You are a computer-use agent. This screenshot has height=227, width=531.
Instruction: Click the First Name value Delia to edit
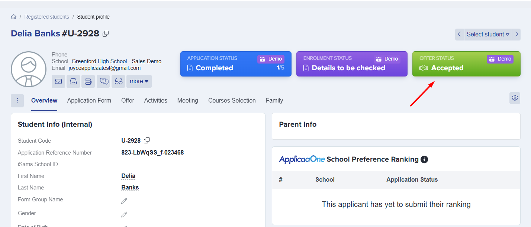click(x=128, y=176)
